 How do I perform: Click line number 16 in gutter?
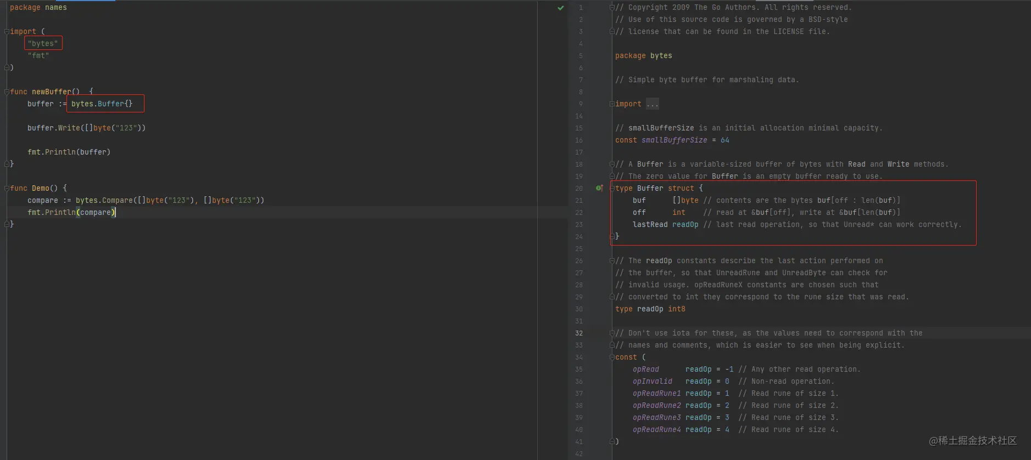click(x=579, y=140)
